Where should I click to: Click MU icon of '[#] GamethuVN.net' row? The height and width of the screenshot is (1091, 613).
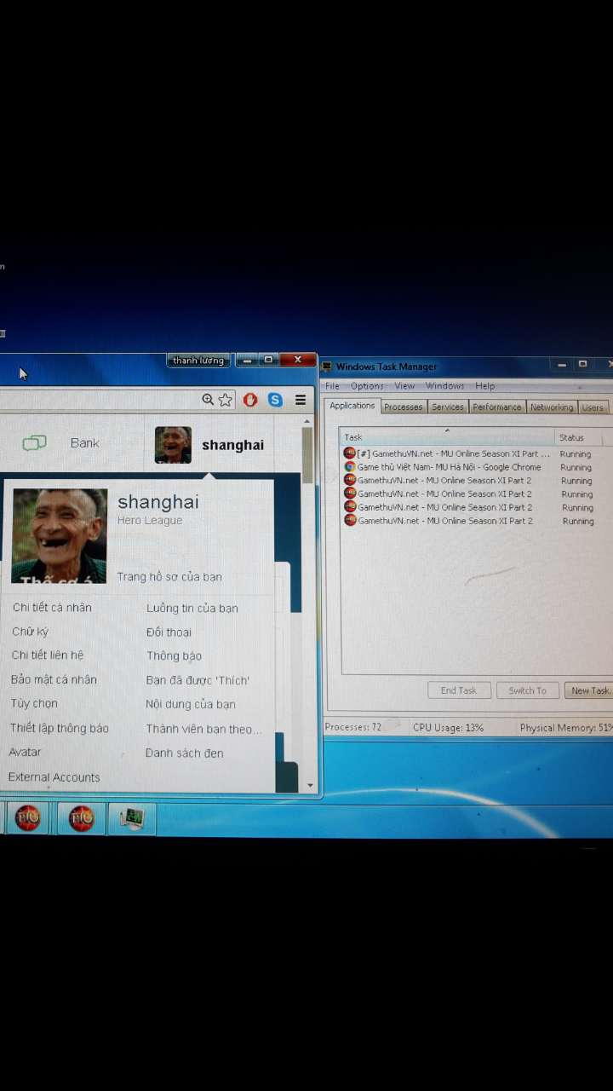[350, 453]
